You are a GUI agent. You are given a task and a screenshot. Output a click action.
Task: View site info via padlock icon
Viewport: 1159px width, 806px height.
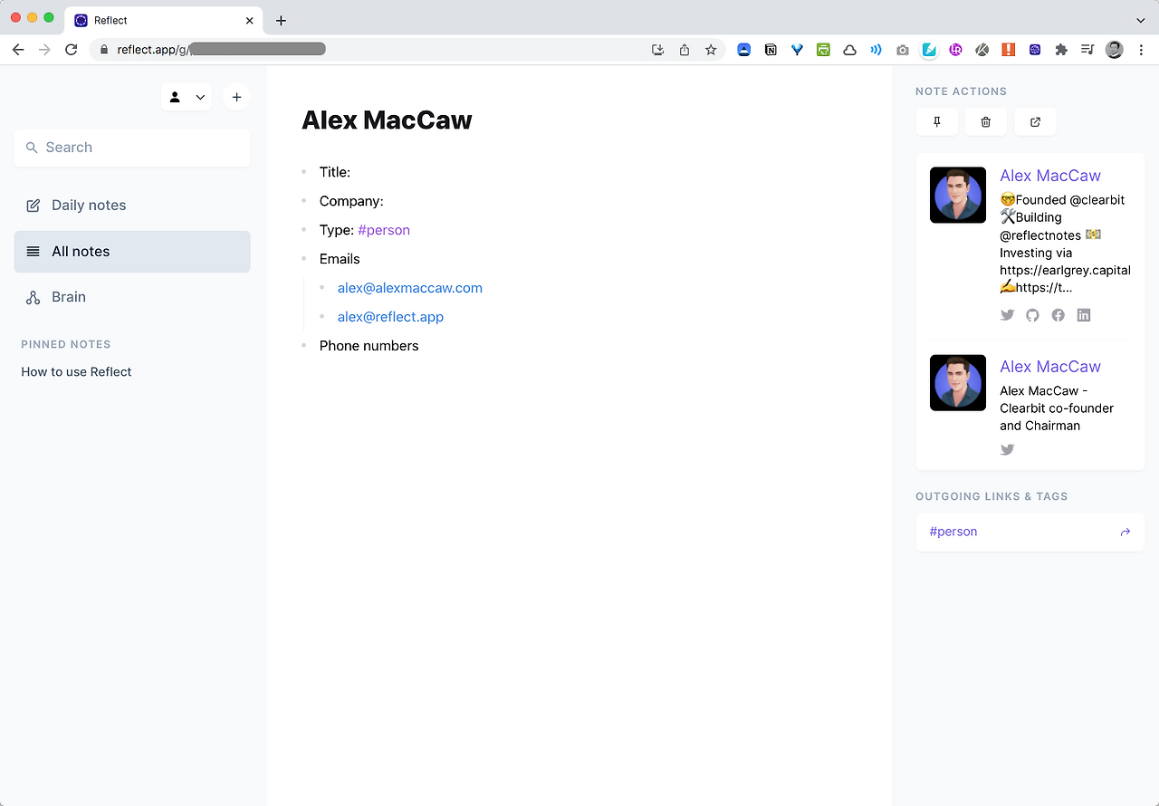tap(103, 51)
